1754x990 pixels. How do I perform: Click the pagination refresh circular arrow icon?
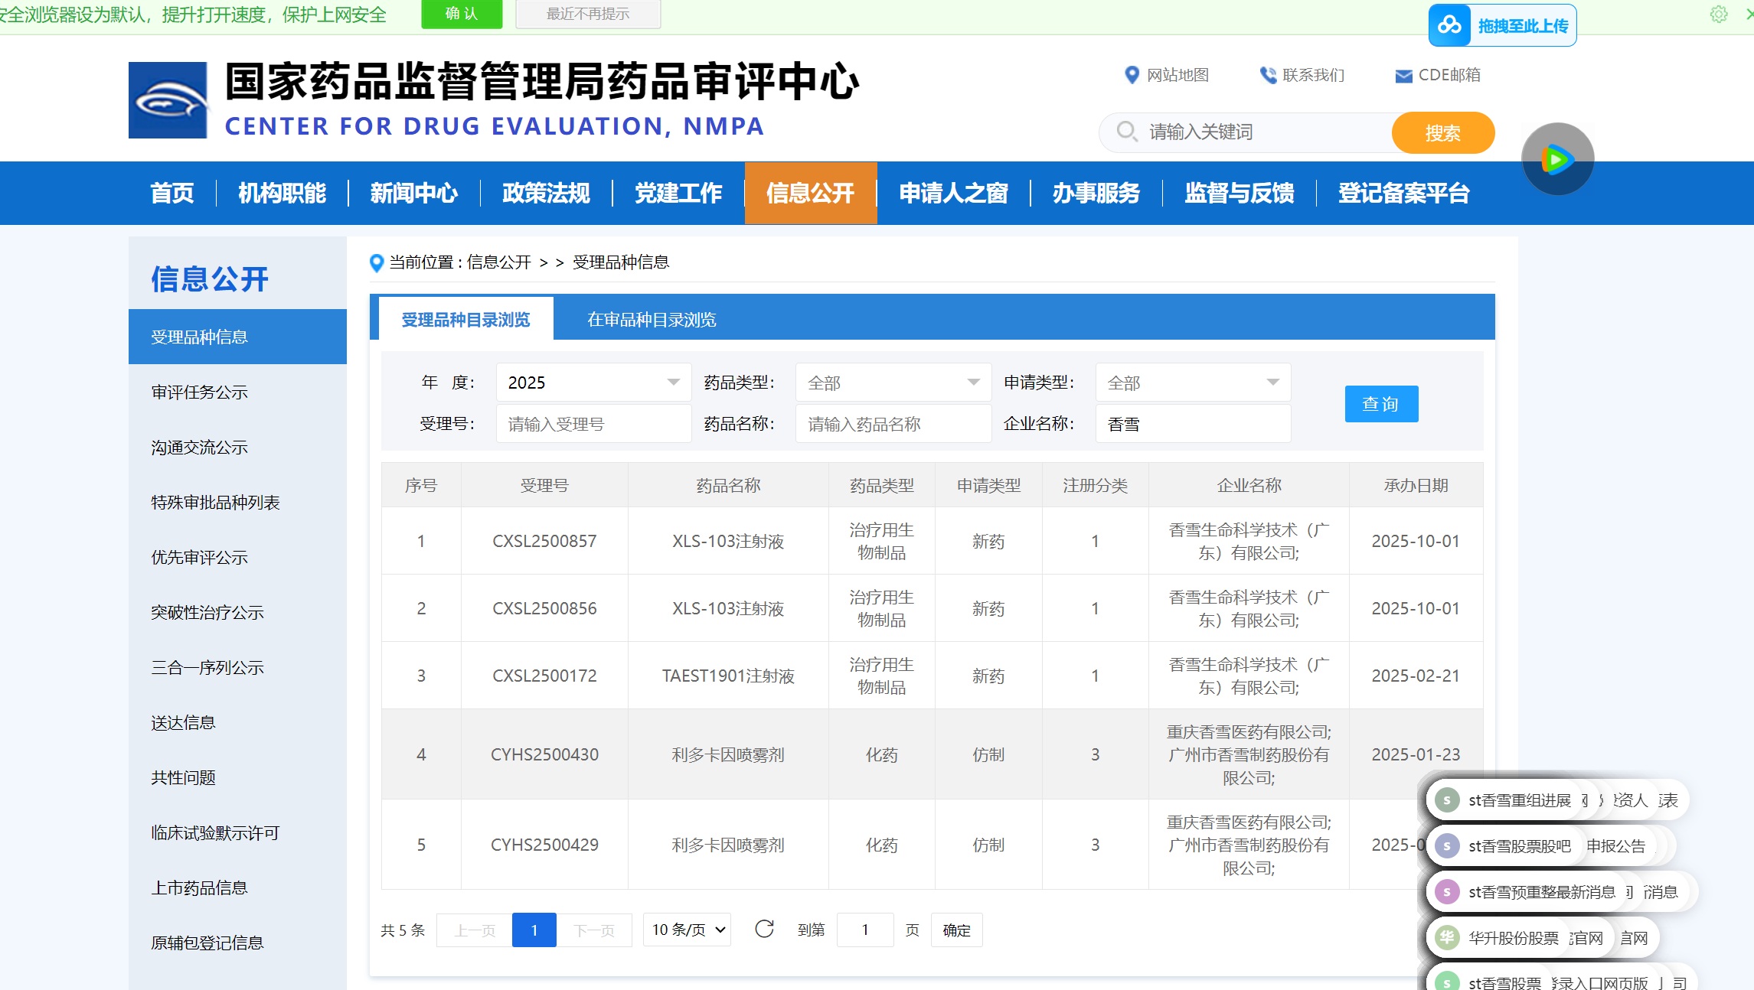pos(764,929)
